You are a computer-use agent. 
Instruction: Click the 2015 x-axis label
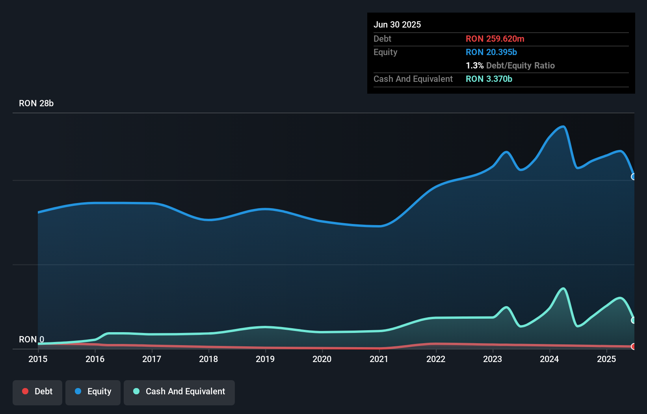[x=38, y=359]
